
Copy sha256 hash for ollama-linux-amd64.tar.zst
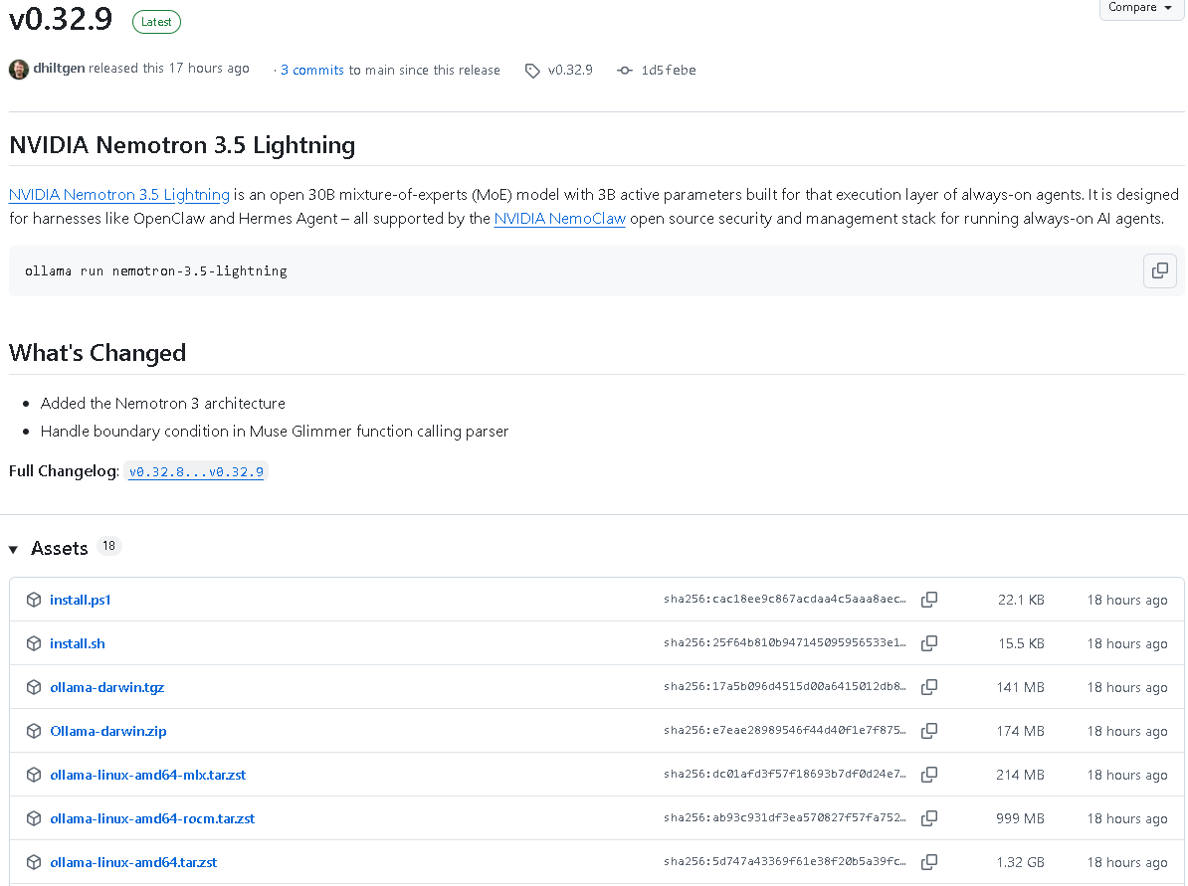(x=929, y=862)
